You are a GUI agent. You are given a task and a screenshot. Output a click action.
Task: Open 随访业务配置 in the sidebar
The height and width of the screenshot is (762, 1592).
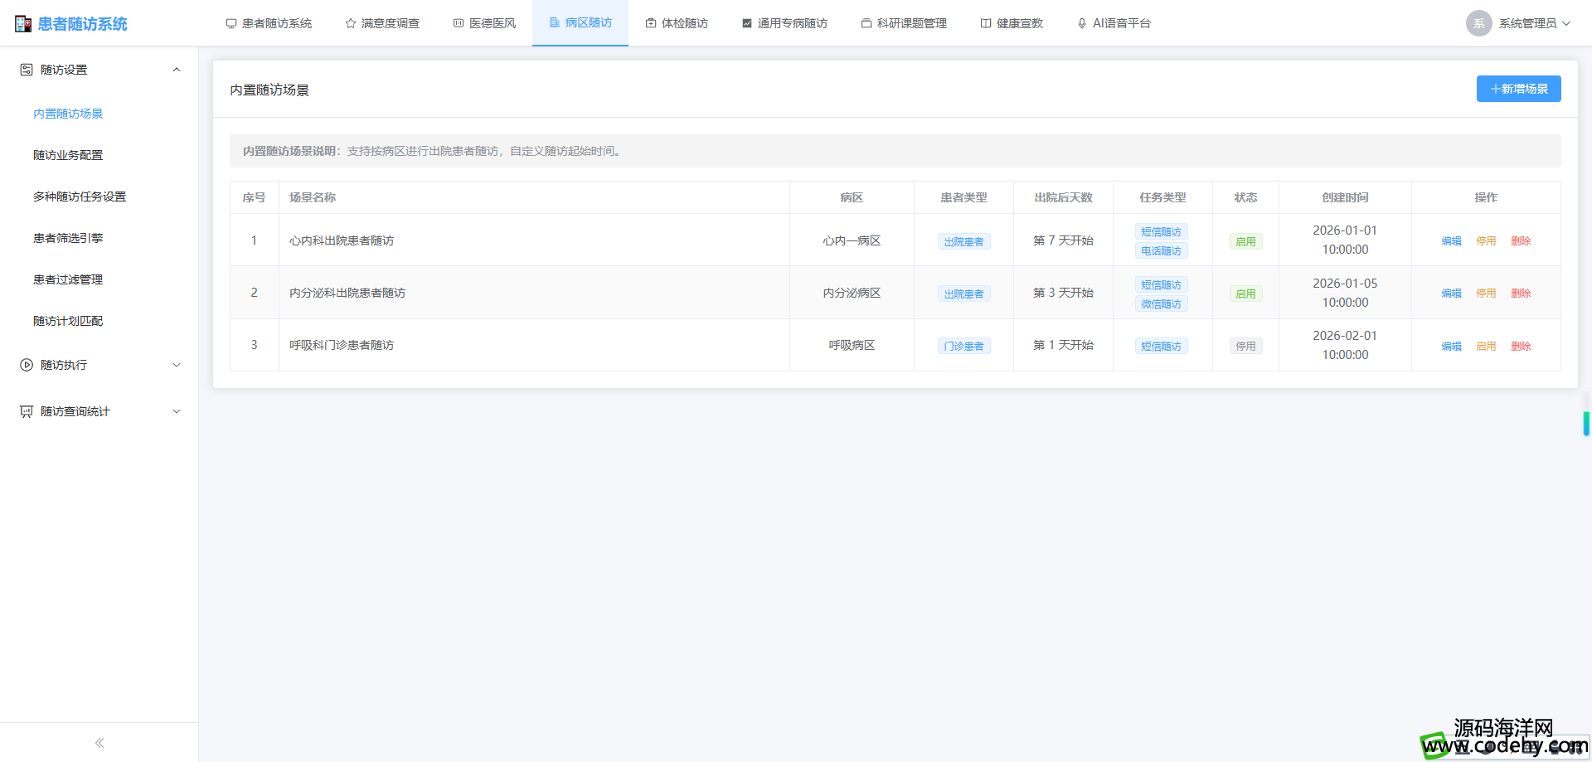68,155
